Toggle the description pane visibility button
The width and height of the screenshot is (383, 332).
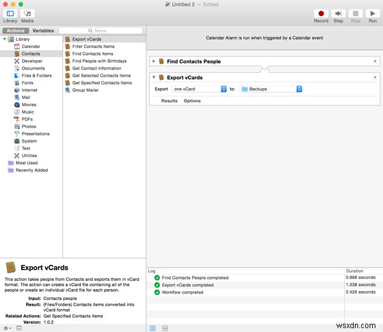tap(19, 328)
